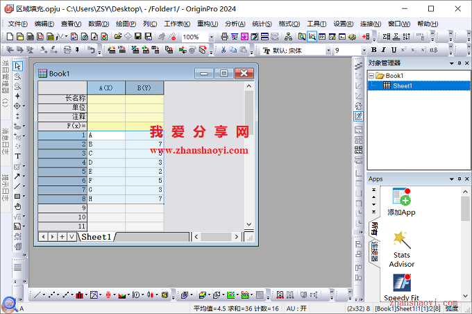Save the project with the floppy disk icon
This screenshot has height=314, width=472.
coord(138,36)
